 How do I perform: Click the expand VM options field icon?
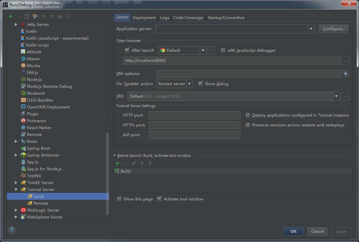point(346,74)
